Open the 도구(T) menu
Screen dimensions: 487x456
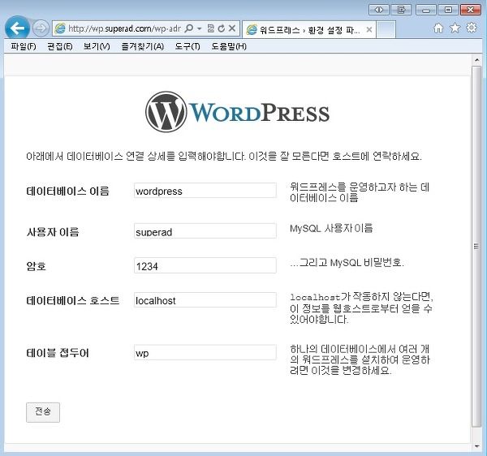click(187, 46)
